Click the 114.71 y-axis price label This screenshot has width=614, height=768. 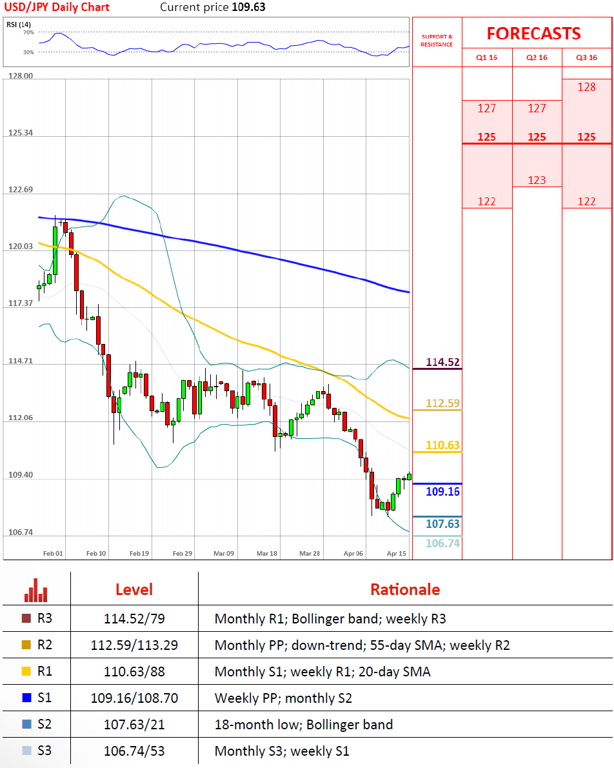(21, 361)
